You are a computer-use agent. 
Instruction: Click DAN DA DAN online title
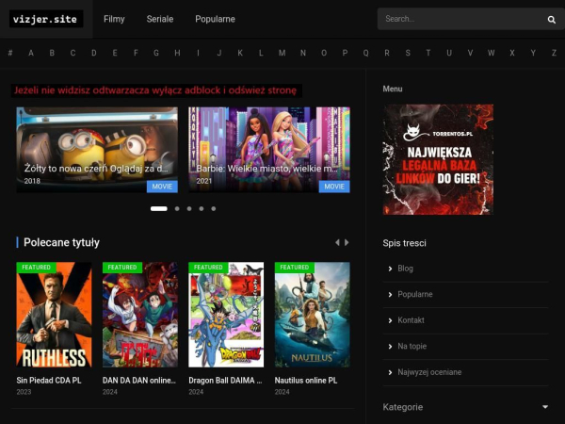click(x=139, y=381)
